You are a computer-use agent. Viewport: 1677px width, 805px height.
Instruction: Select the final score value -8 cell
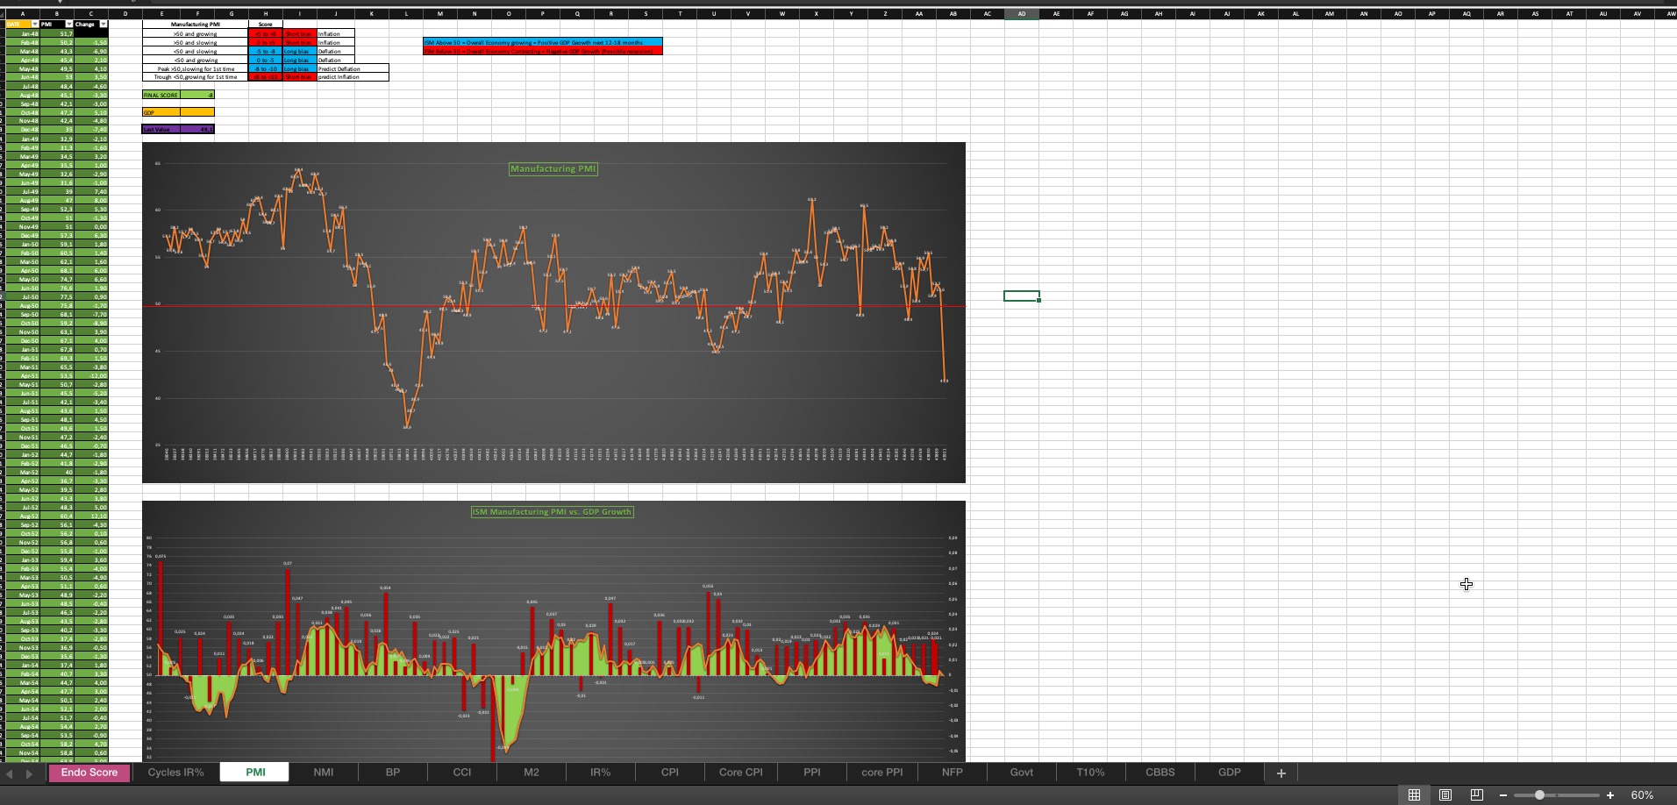[197, 95]
